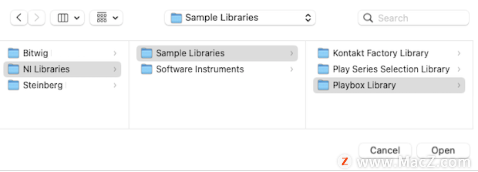Viewport: 478px width, 172px height.
Task: Click the Steinberg folder icon
Action: click(14, 85)
